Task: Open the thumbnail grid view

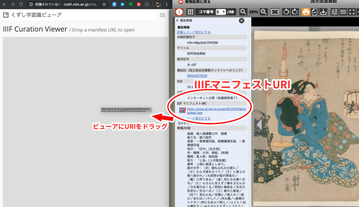Action: coord(190,12)
